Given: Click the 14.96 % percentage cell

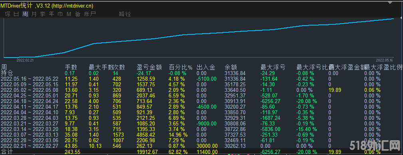Looking at the screenshot, I should point(178,135).
